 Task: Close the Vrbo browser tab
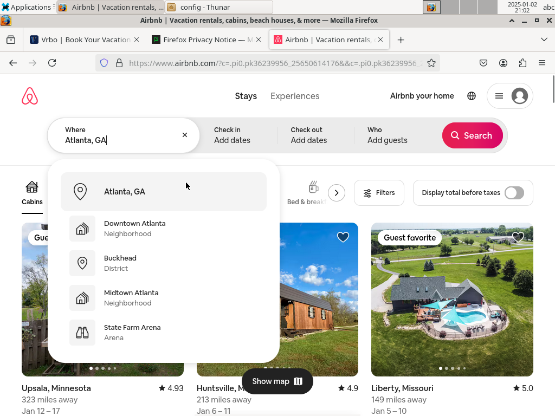click(137, 40)
